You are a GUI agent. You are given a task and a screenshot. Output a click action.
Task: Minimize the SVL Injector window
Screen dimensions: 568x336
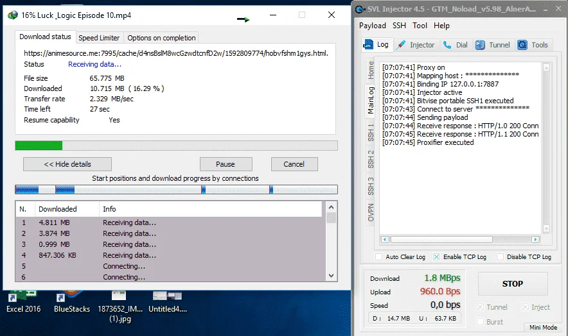click(545, 10)
